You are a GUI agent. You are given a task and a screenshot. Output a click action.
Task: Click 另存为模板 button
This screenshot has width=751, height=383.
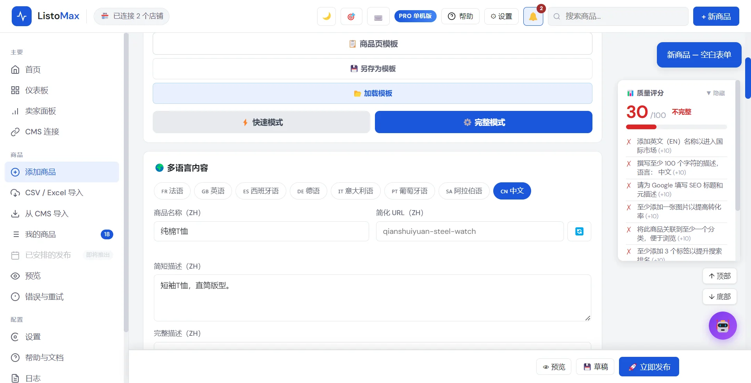373,69
